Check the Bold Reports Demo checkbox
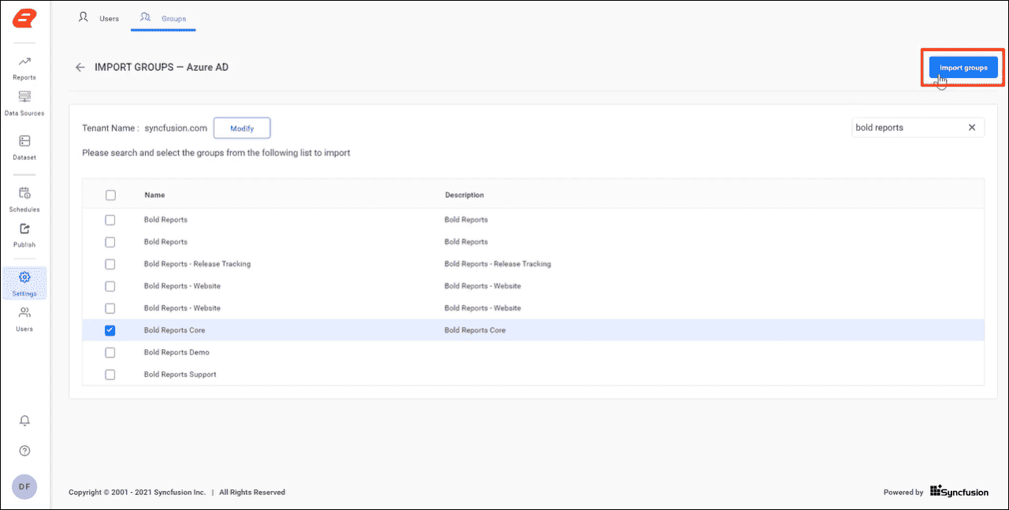The height and width of the screenshot is (510, 1009). [x=110, y=352]
